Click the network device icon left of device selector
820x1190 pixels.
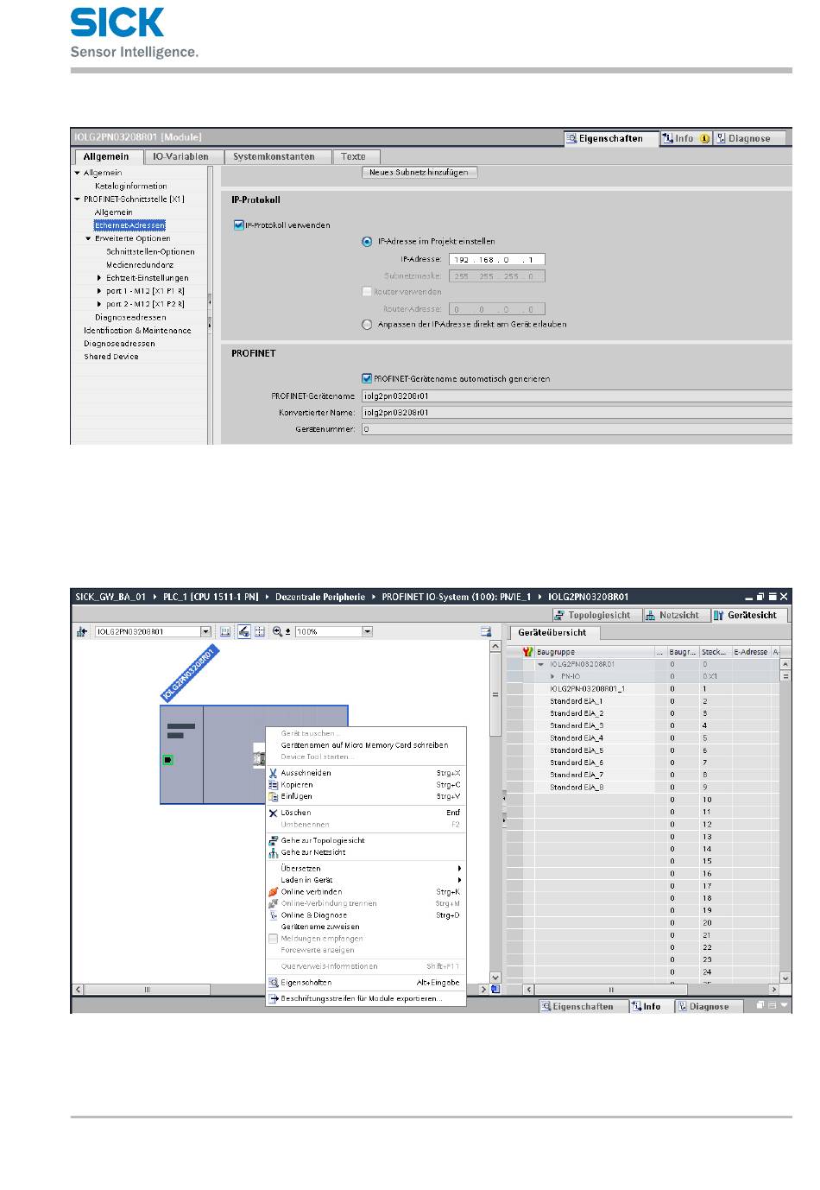click(x=83, y=632)
